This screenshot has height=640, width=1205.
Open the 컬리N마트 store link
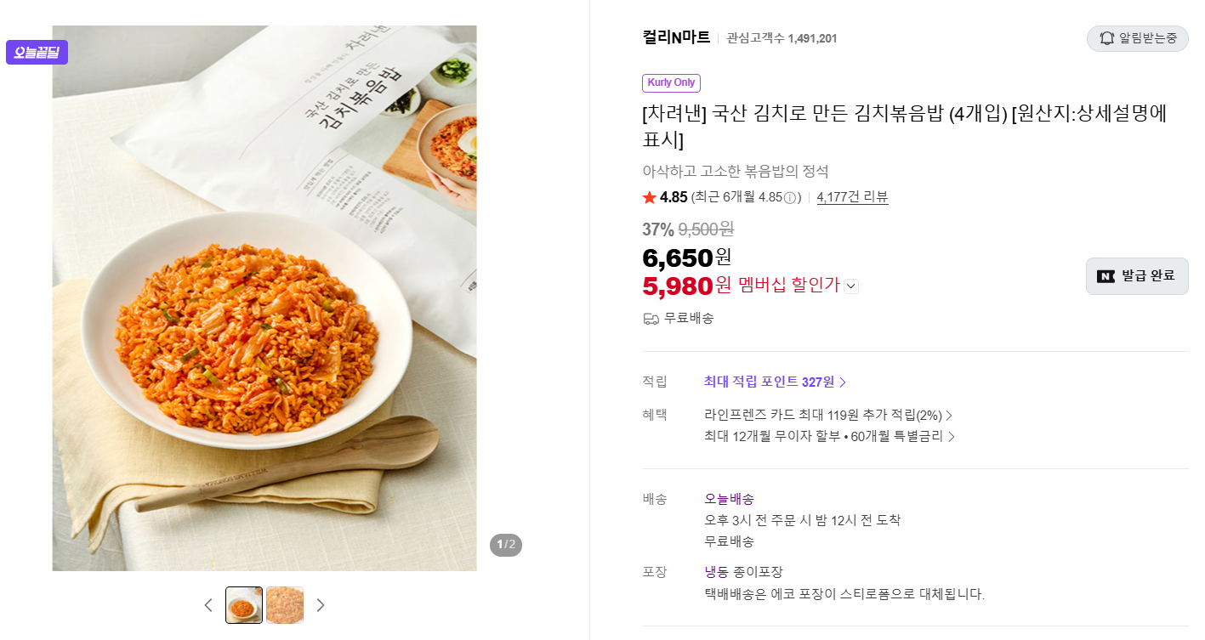(x=676, y=37)
